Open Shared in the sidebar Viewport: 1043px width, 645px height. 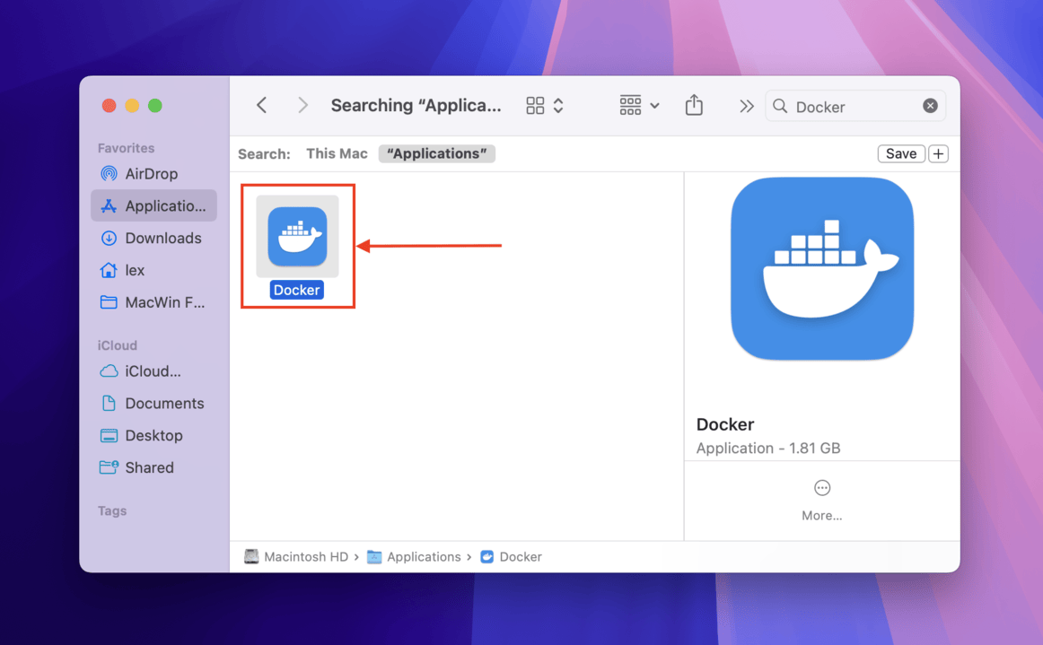click(x=153, y=467)
